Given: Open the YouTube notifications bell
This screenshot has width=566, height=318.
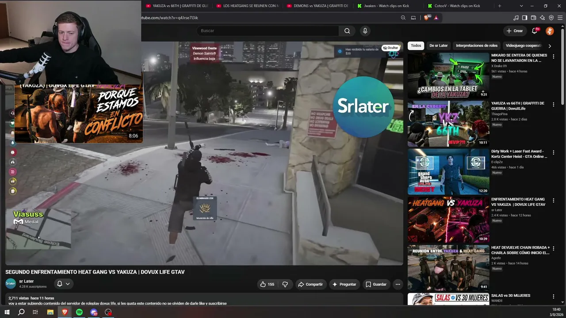Looking at the screenshot, I should tap(535, 31).
